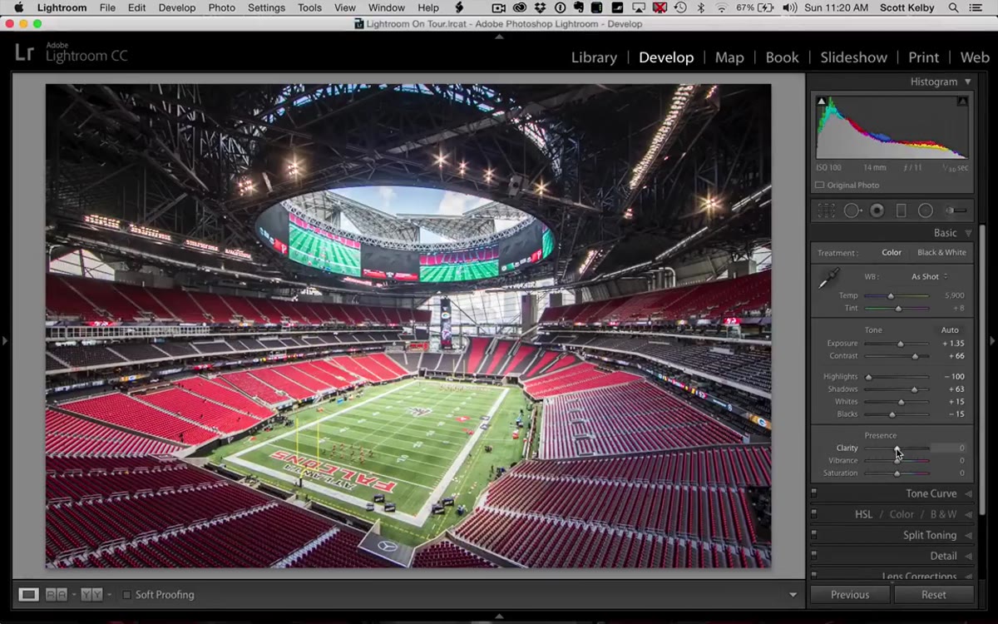Click the YY reference view icon

pyautogui.click(x=91, y=595)
